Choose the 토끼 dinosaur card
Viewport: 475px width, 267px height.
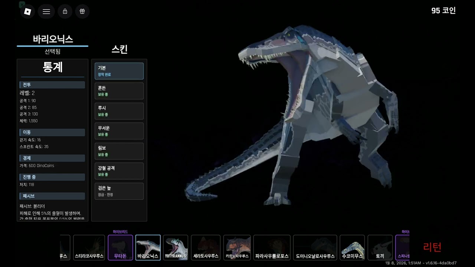(380, 247)
